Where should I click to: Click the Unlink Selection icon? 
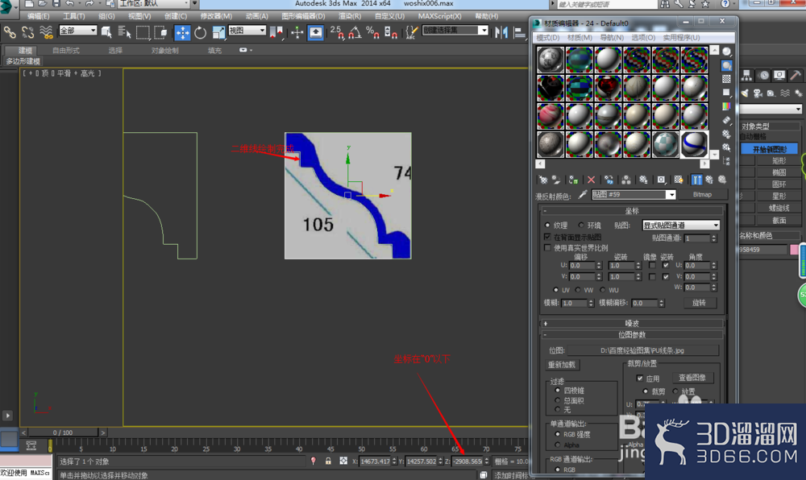pyautogui.click(x=27, y=32)
